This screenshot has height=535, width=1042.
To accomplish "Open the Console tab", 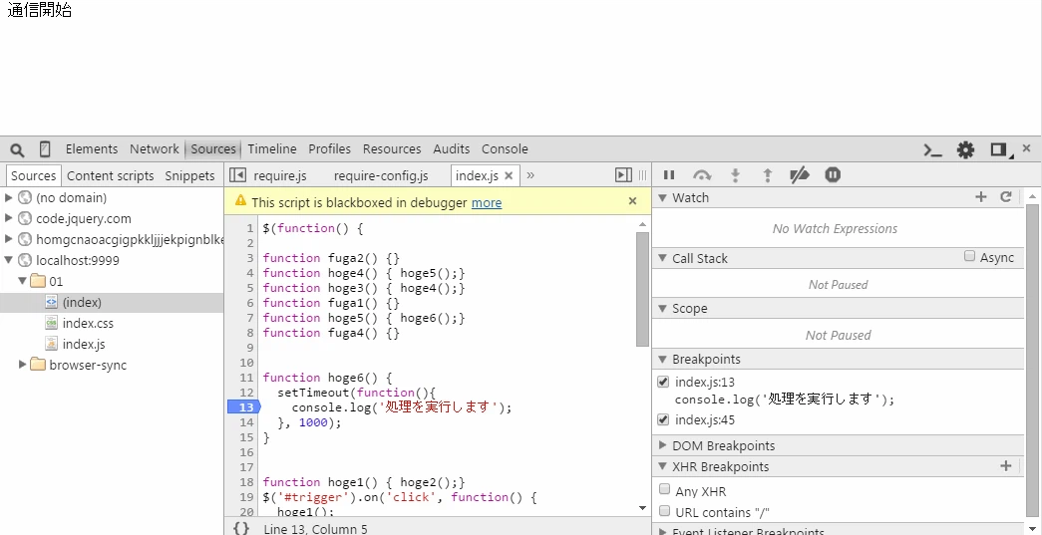I will tap(505, 149).
